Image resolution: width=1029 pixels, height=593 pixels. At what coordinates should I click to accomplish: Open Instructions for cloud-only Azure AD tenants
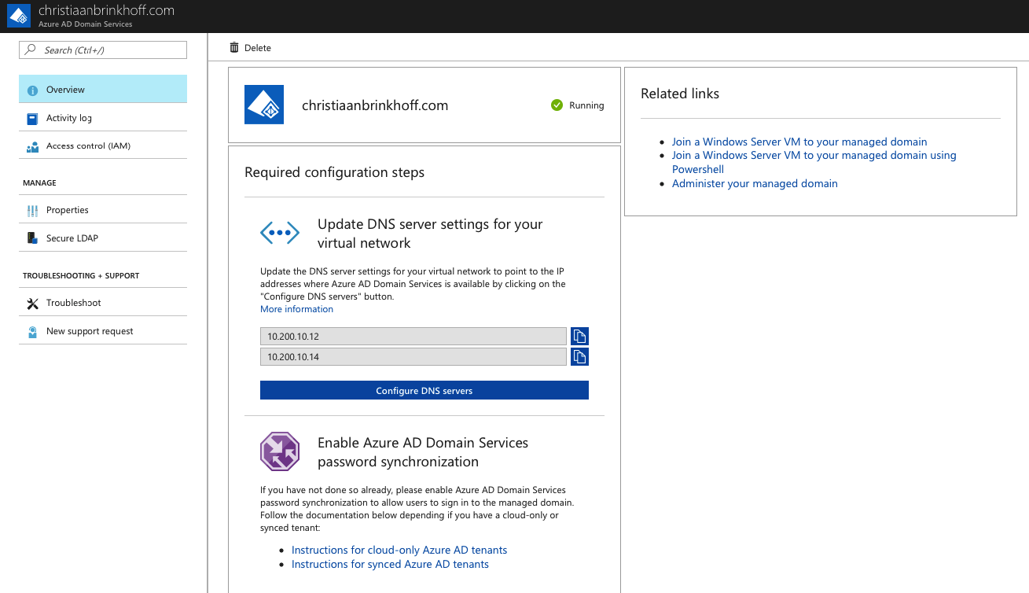[399, 550]
